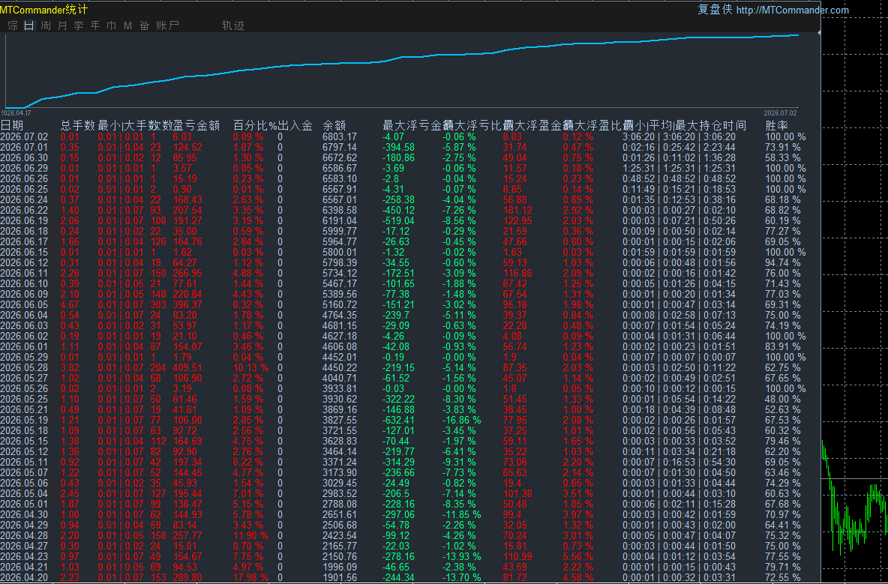Open the 月 monthly statistics tab

click(x=61, y=25)
